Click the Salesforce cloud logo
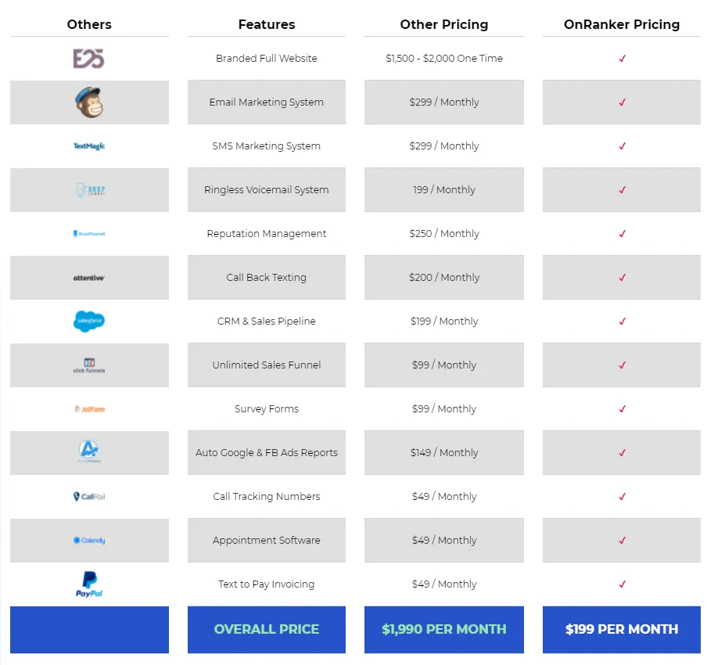Viewport: 707px width, 665px height. pyautogui.click(x=89, y=322)
